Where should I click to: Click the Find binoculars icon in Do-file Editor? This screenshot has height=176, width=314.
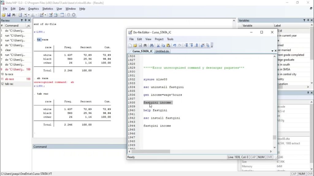[151, 45]
